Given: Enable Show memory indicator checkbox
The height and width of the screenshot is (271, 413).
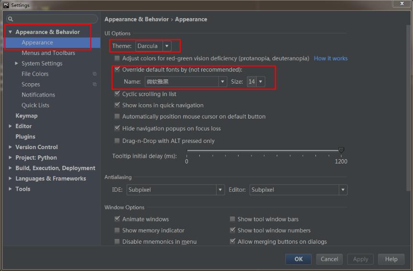Looking at the screenshot, I should pos(117,230).
